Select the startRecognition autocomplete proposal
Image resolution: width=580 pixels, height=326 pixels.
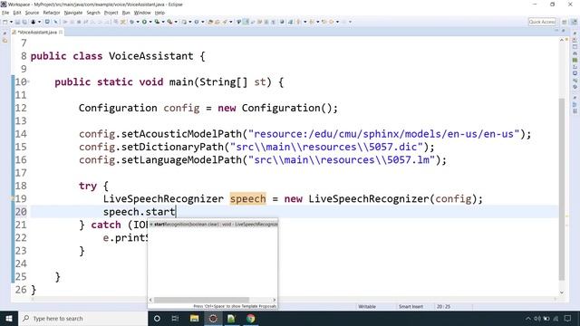point(213,224)
